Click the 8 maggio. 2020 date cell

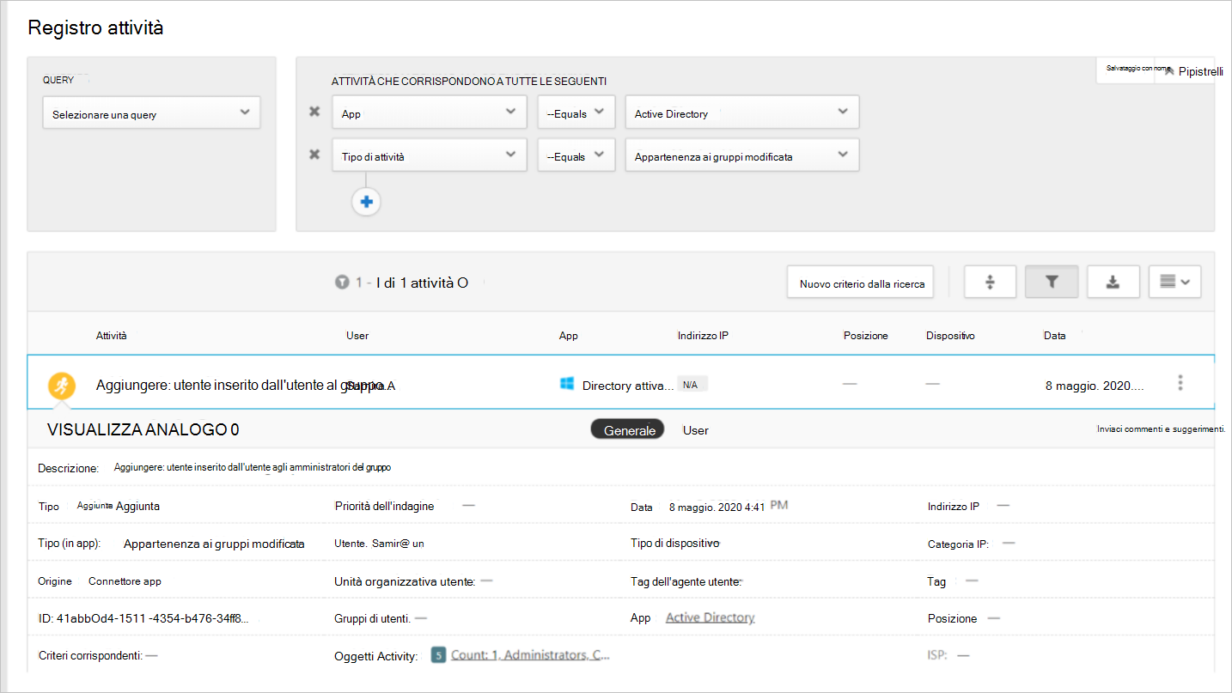[x=1094, y=386]
